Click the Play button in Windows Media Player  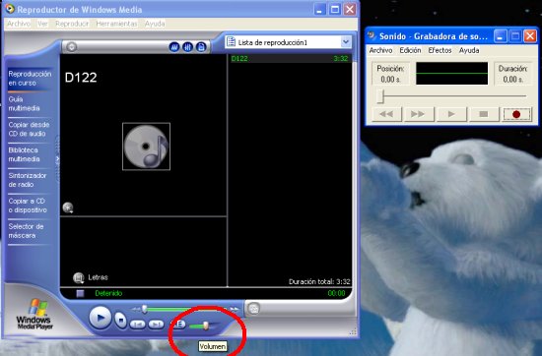(x=101, y=318)
